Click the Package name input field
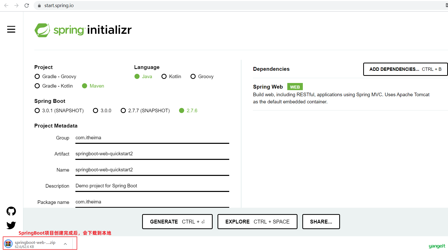Viewport: 448px width, 251px height. [x=152, y=202]
